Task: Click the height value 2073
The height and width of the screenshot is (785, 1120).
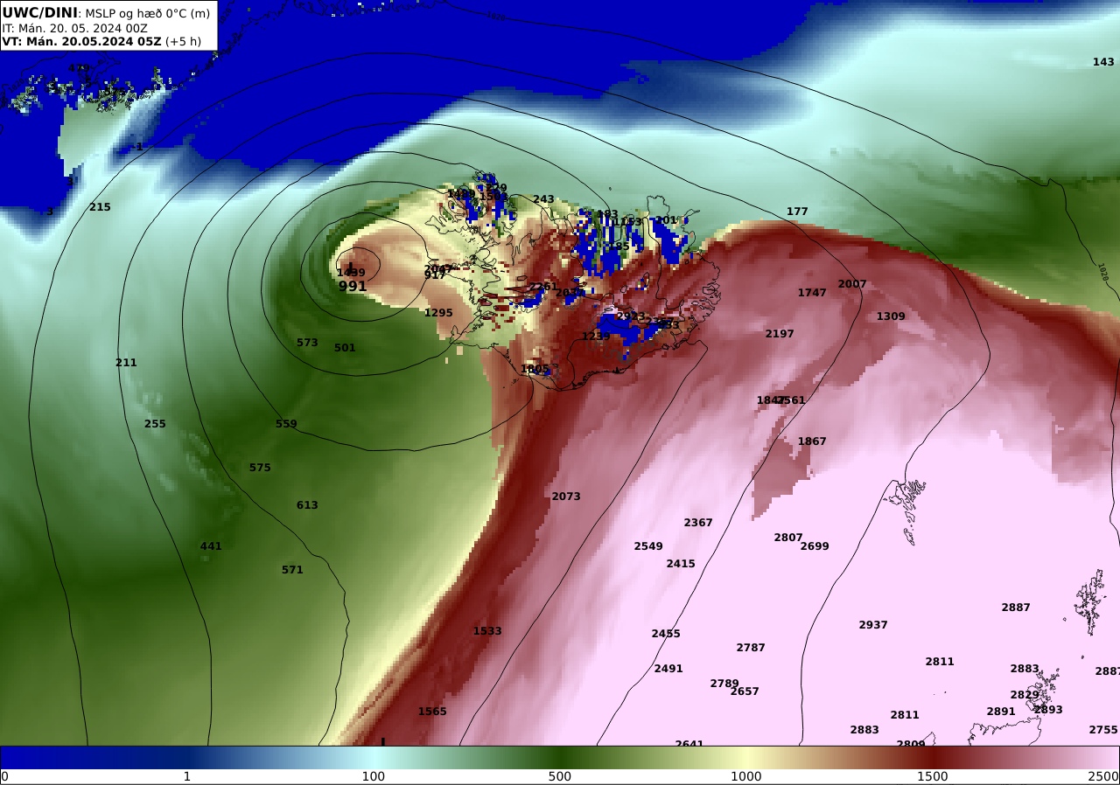Action: [x=566, y=497]
